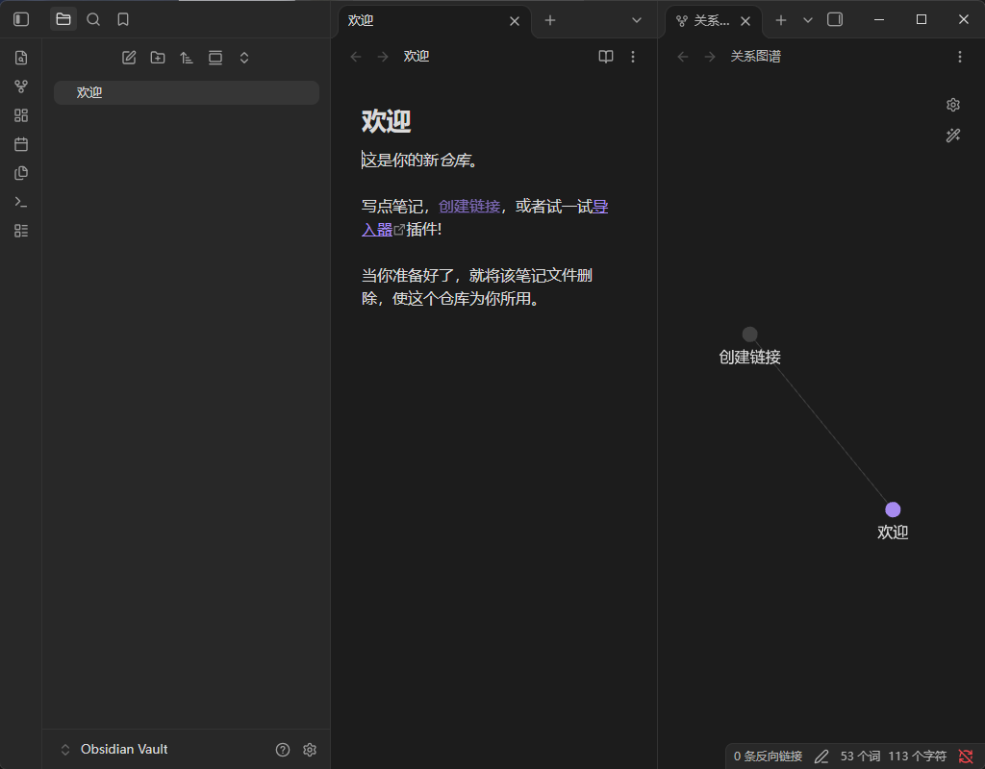The image size is (985, 769).
Task: Run graph timelapse animation wand icon
Action: 953,135
